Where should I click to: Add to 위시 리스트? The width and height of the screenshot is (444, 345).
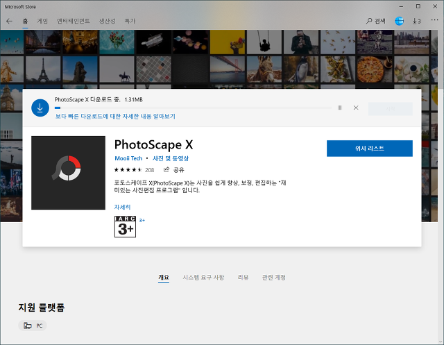coord(370,149)
